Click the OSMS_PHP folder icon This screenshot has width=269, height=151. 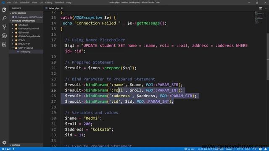click(16, 44)
